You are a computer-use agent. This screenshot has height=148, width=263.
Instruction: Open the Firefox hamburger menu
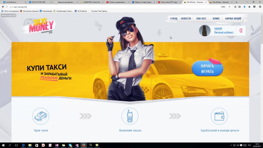(x=260, y=7)
